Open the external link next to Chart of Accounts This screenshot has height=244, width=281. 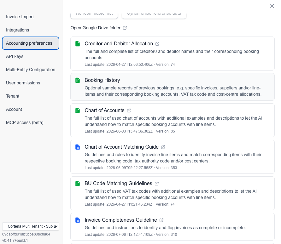(x=129, y=111)
